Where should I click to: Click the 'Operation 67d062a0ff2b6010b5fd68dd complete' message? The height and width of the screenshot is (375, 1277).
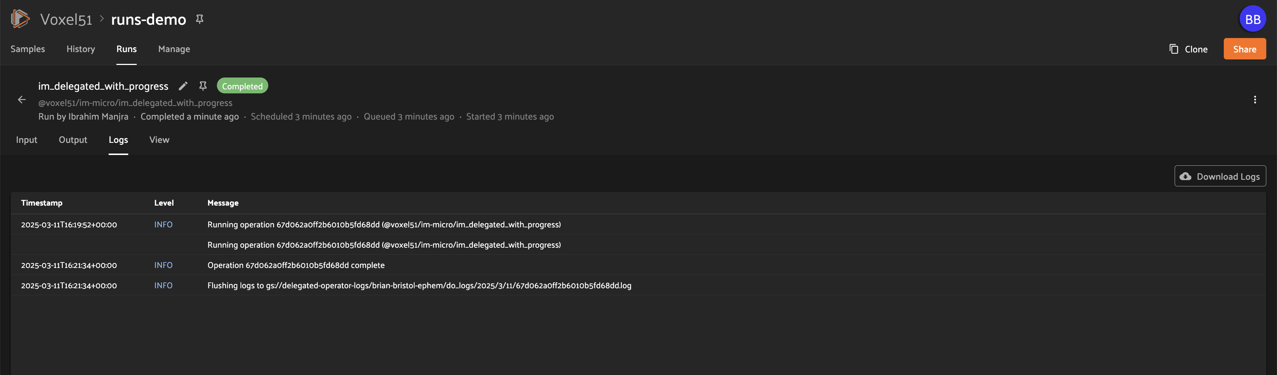pyautogui.click(x=296, y=265)
